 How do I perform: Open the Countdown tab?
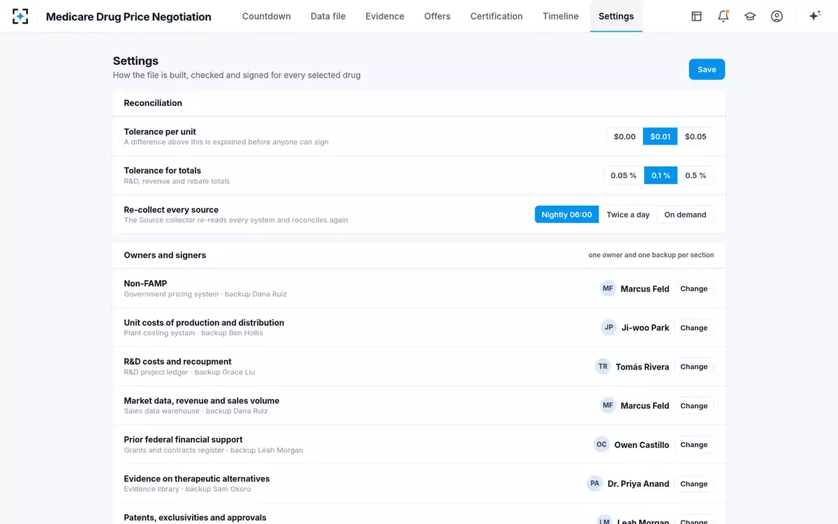tap(267, 16)
